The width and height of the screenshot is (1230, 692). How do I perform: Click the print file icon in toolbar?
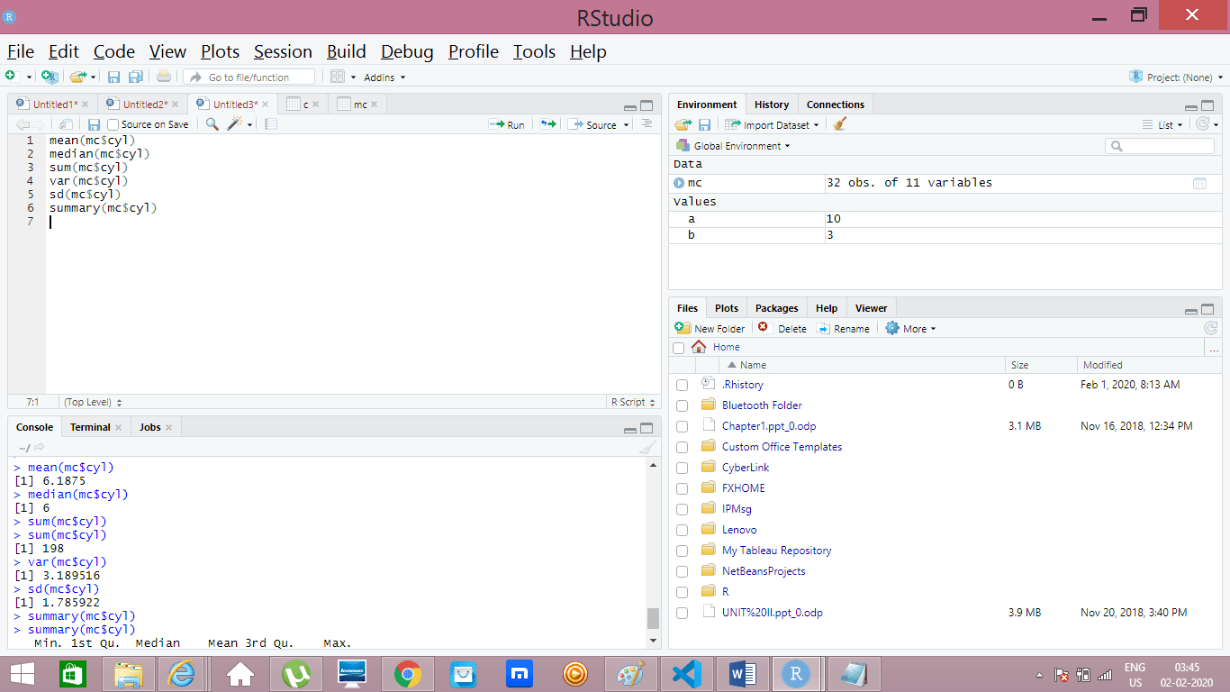163,77
